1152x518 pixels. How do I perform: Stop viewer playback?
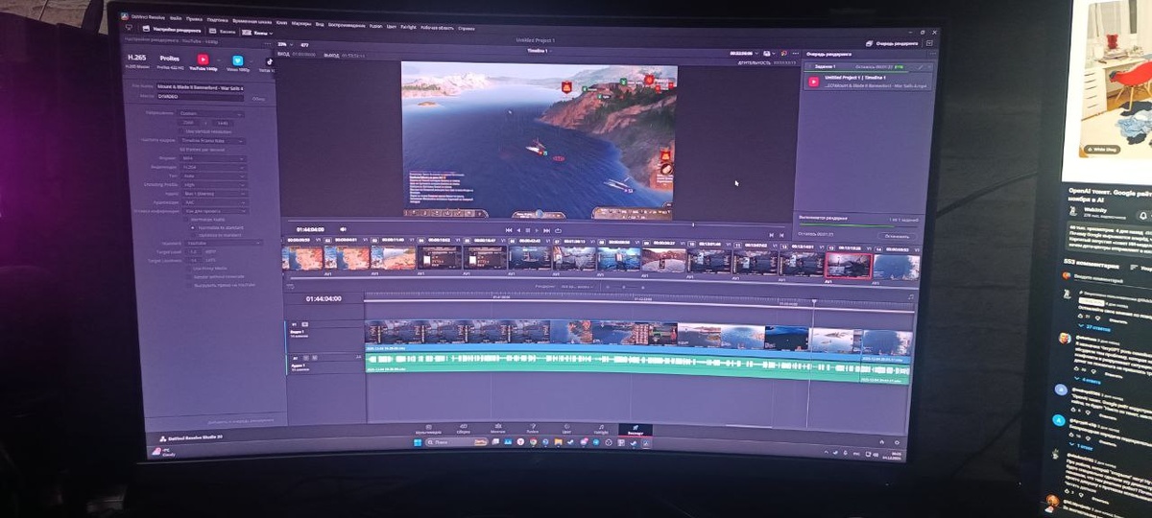pos(528,230)
